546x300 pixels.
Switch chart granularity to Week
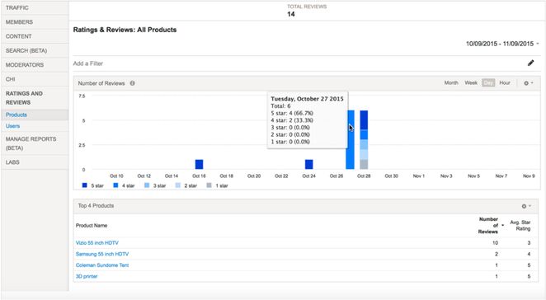point(471,83)
